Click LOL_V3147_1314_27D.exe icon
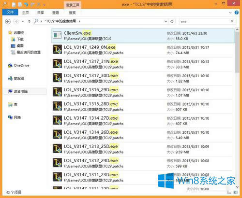Screen dimensions: 242x198 coord(57,120)
